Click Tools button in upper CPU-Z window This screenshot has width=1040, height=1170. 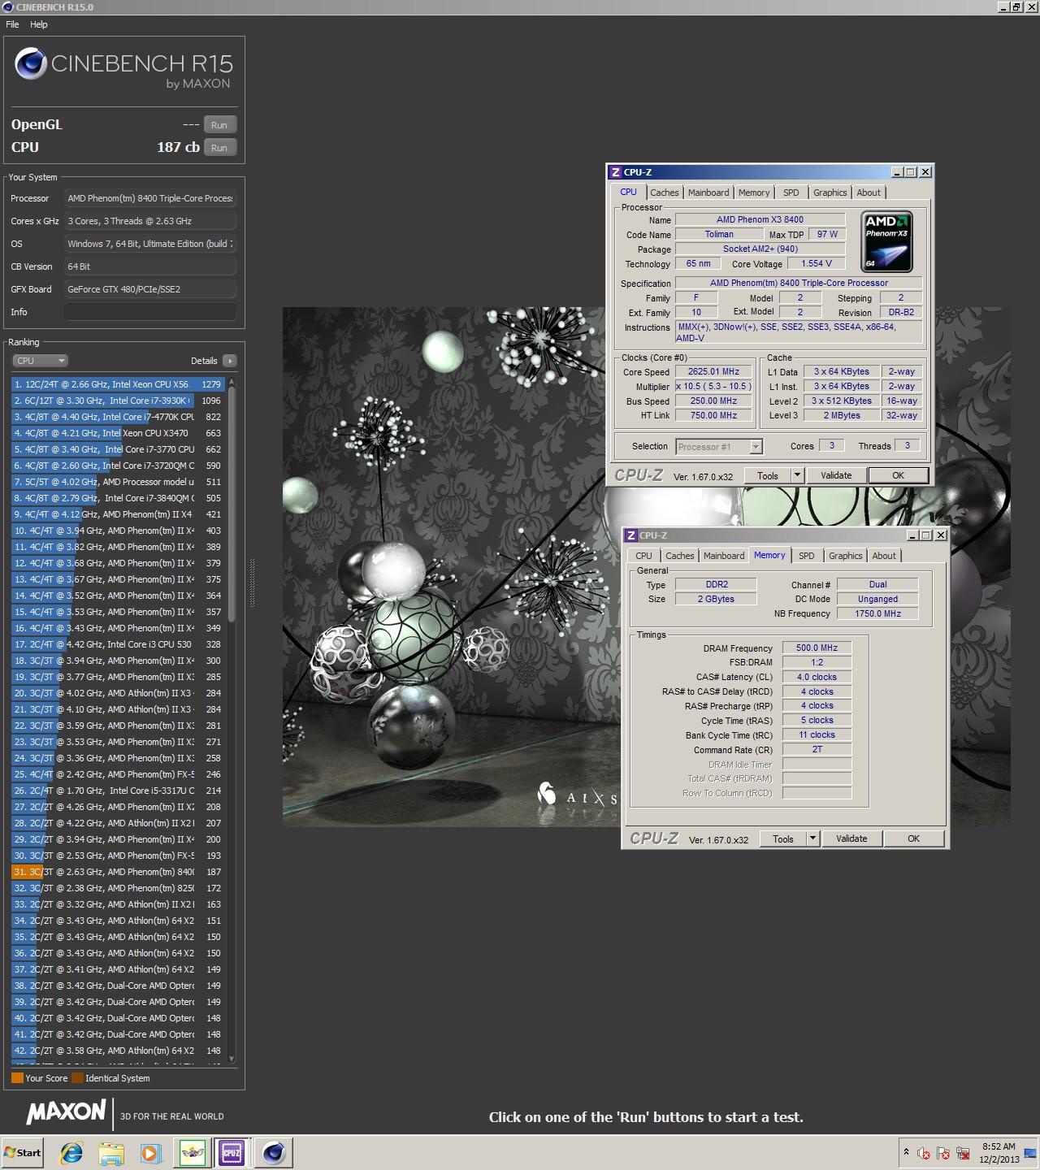[x=767, y=476]
